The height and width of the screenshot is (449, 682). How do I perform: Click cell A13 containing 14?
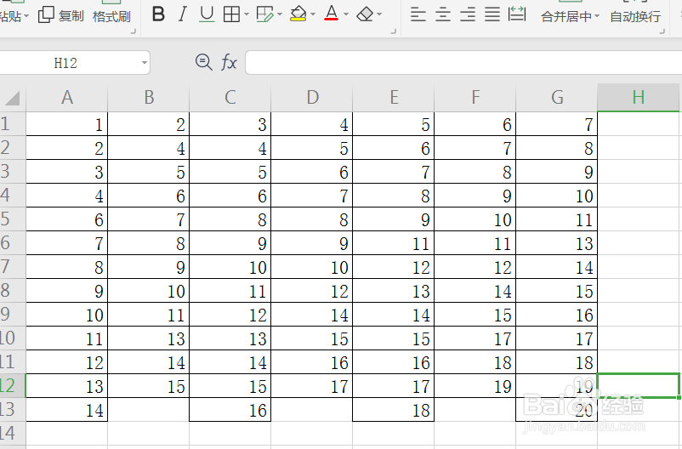[67, 409]
